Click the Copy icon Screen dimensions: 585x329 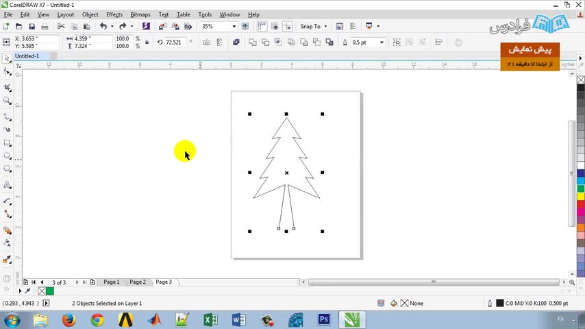pyautogui.click(x=74, y=27)
